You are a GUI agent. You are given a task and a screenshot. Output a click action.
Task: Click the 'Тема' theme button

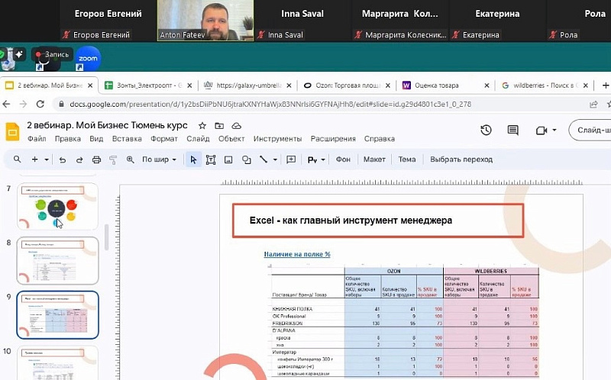[407, 159]
